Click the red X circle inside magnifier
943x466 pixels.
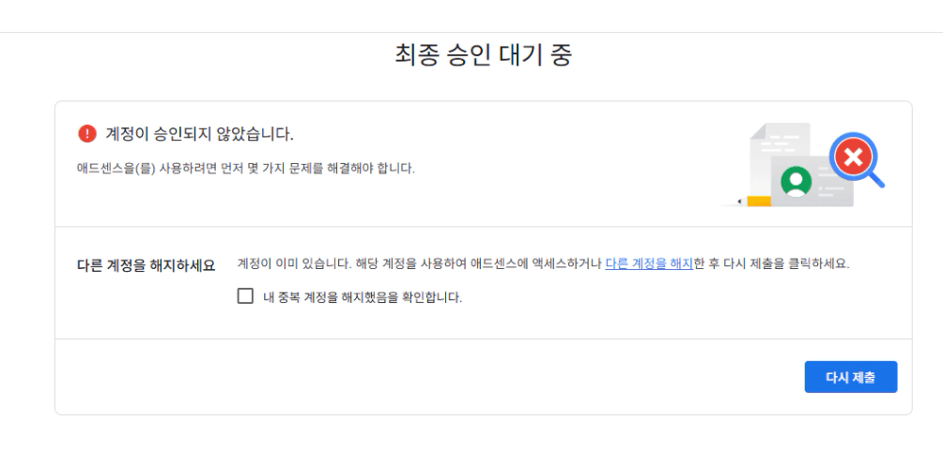[x=853, y=157]
